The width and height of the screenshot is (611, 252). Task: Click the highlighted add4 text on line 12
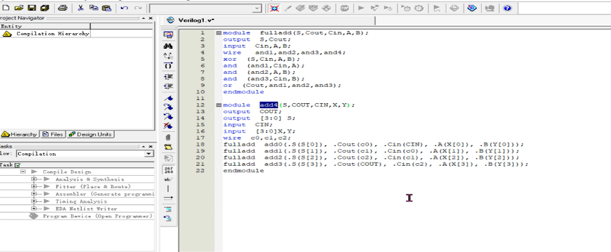pyautogui.click(x=269, y=105)
